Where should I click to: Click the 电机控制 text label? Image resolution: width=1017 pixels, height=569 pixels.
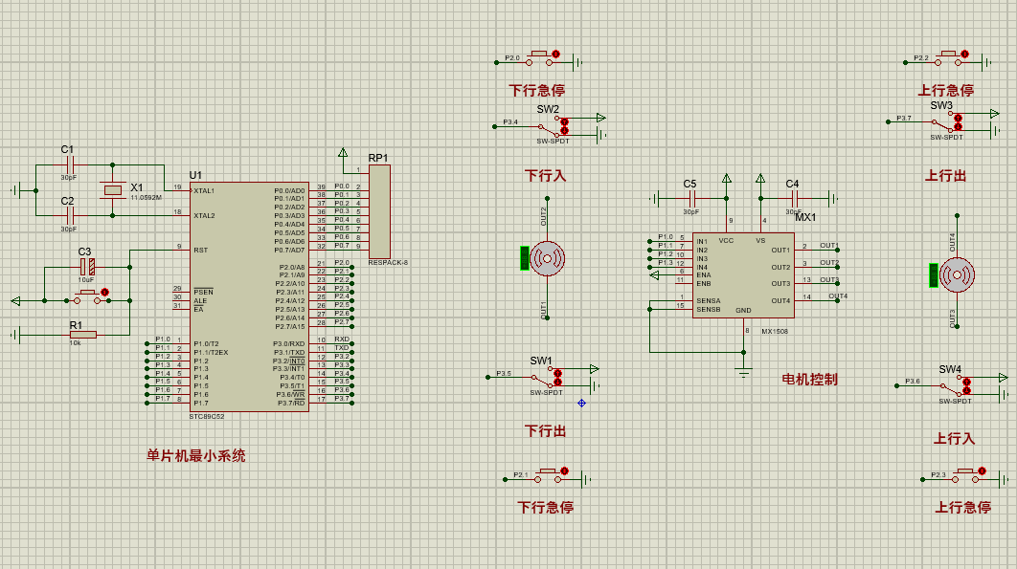coord(809,379)
